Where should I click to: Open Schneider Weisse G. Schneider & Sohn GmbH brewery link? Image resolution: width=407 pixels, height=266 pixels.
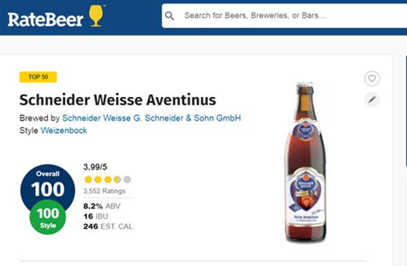pos(151,118)
